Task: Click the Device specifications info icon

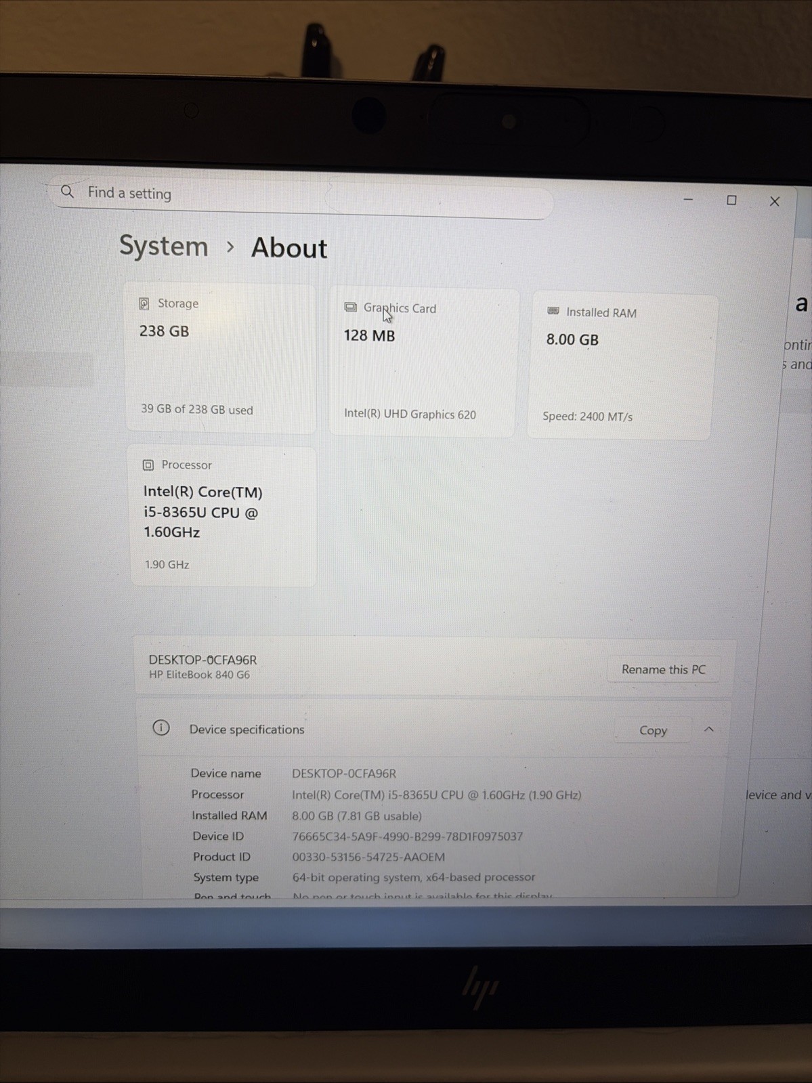Action: 161,728
